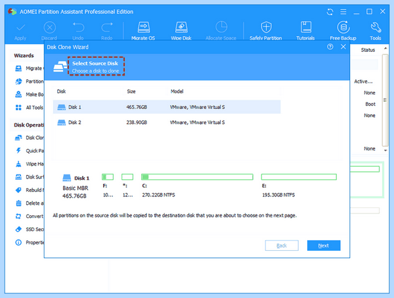Click the C: partition bar

(197, 177)
